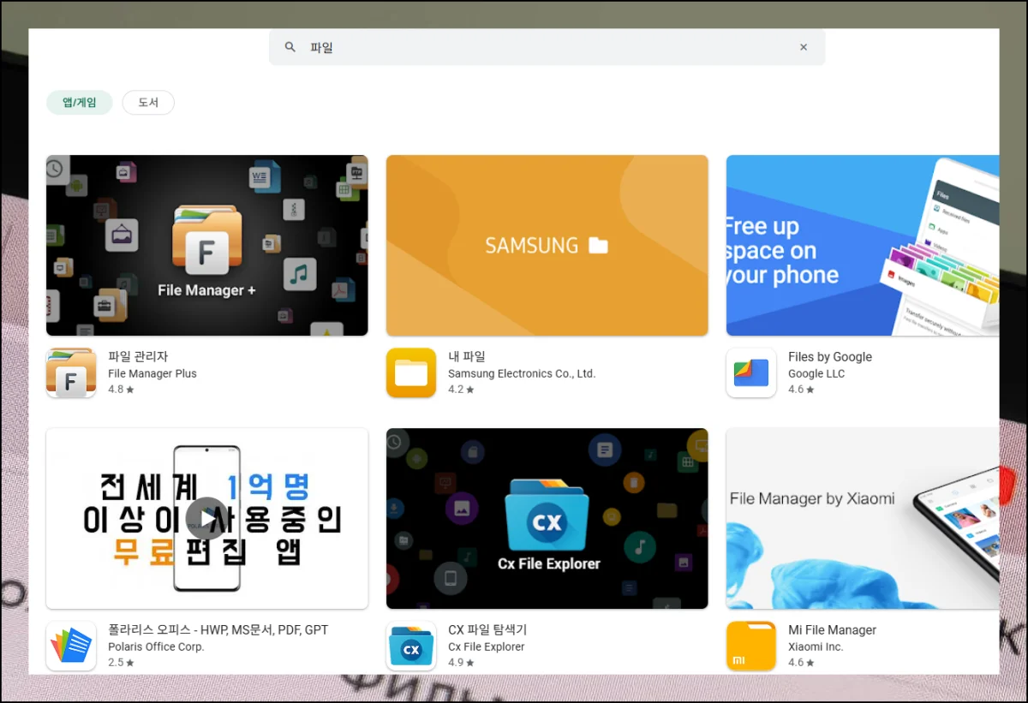Open the CX 파일 탐색기 title link

487,629
